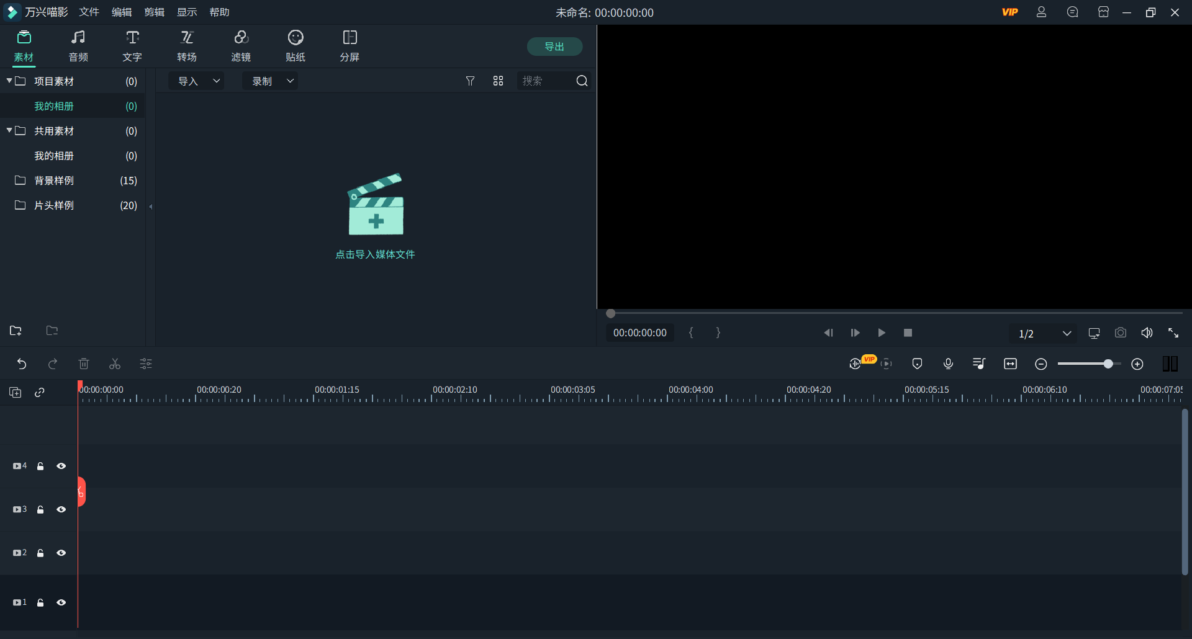Click the scissors split icon in toolbar
Image resolution: width=1192 pixels, height=639 pixels.
[x=115, y=364]
